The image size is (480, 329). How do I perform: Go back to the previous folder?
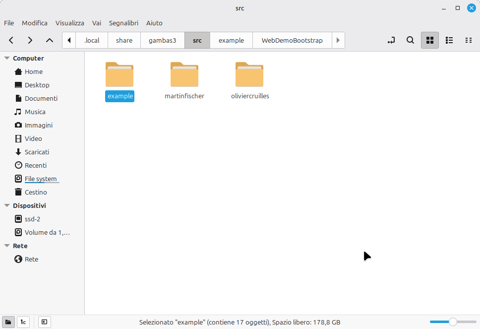click(x=11, y=40)
